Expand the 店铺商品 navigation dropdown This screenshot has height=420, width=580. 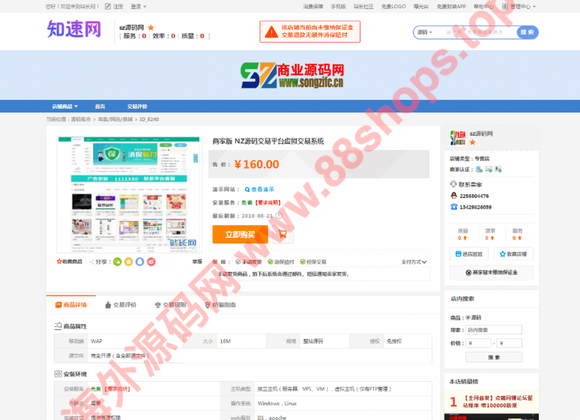pos(64,106)
